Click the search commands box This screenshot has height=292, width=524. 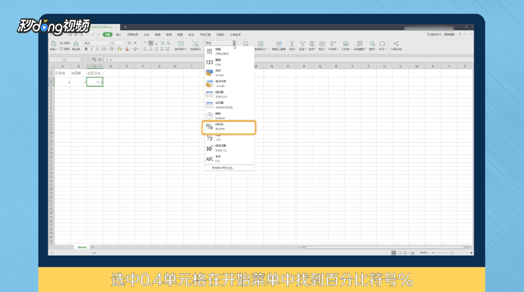point(441,34)
